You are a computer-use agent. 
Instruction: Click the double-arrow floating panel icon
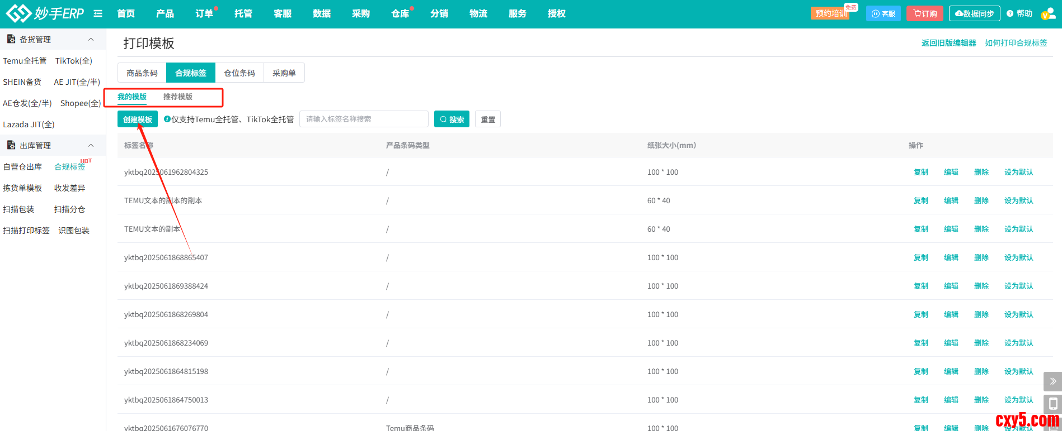(x=1052, y=381)
